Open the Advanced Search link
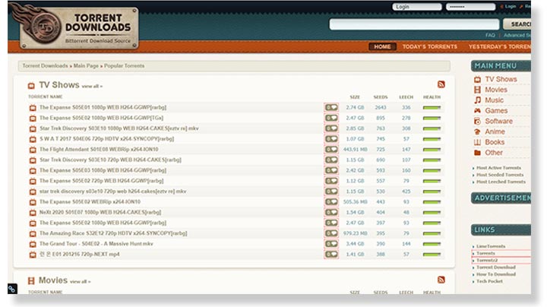The height and width of the screenshot is (307, 547). [x=517, y=35]
